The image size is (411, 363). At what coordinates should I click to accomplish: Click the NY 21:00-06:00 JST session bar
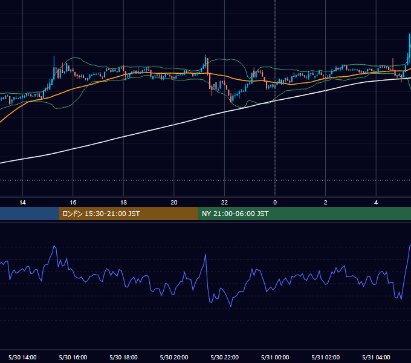pos(304,214)
